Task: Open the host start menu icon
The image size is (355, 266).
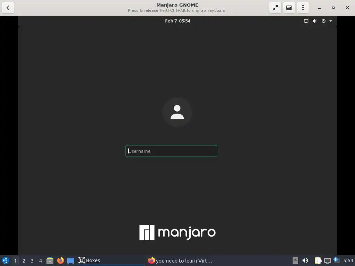Action: [x=6, y=260]
